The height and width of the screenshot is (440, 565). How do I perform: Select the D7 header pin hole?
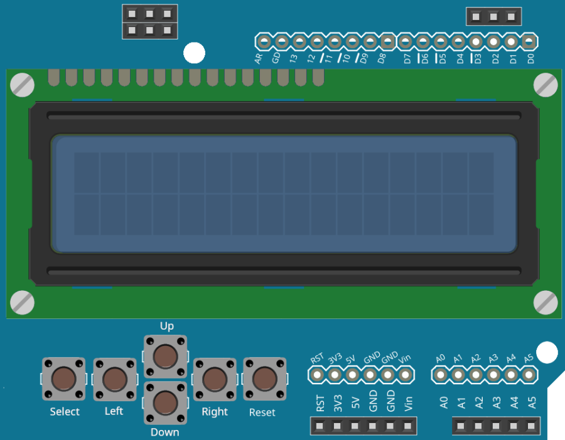(x=406, y=42)
